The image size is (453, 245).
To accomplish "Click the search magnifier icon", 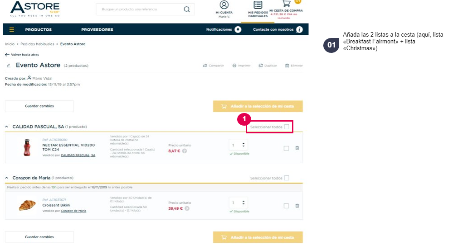I will 187,9.
